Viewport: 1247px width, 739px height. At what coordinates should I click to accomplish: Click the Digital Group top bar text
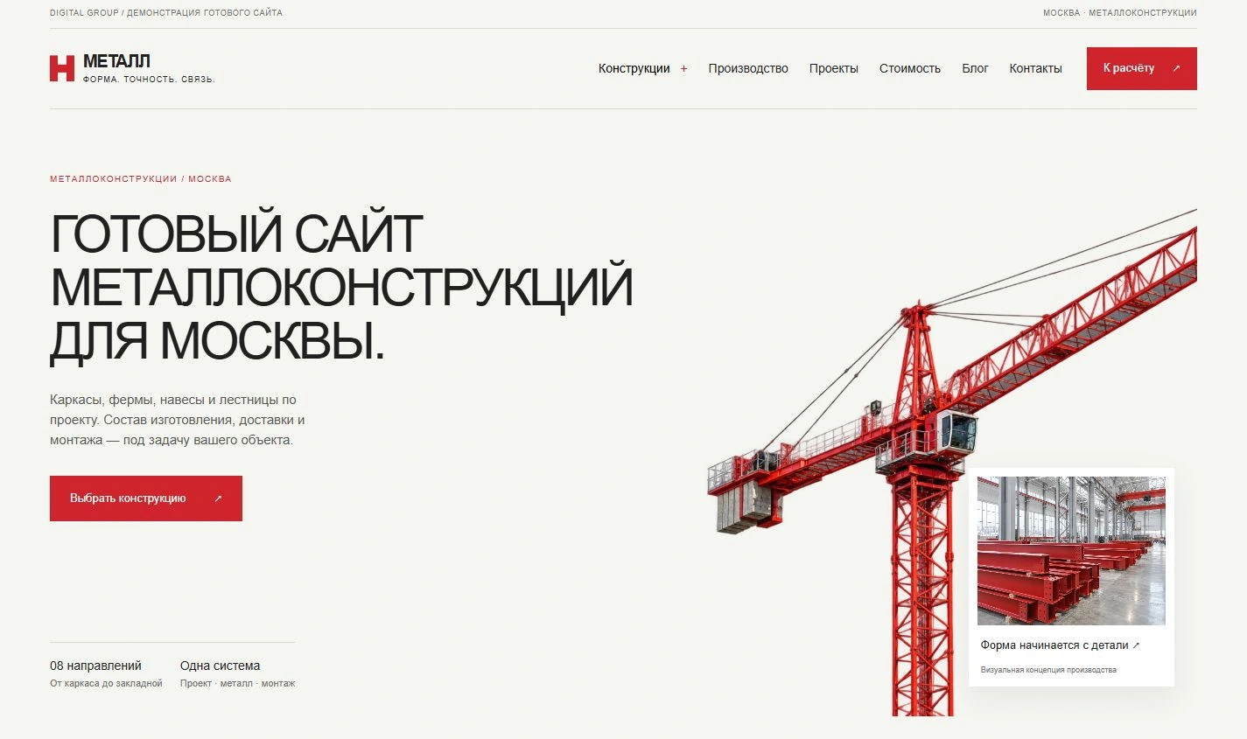click(166, 13)
